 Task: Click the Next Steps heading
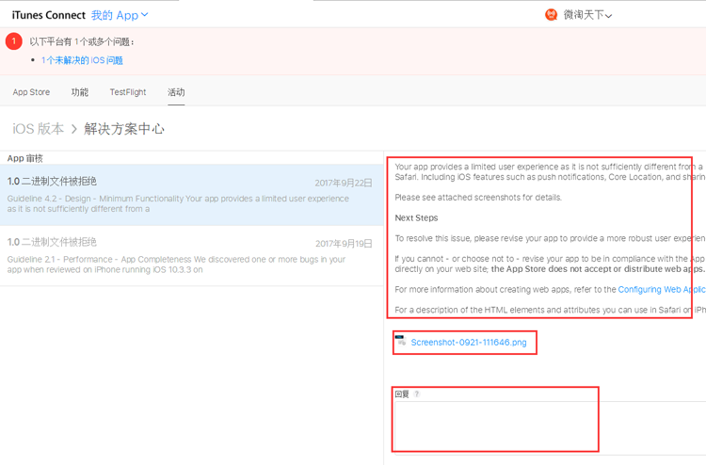click(416, 217)
